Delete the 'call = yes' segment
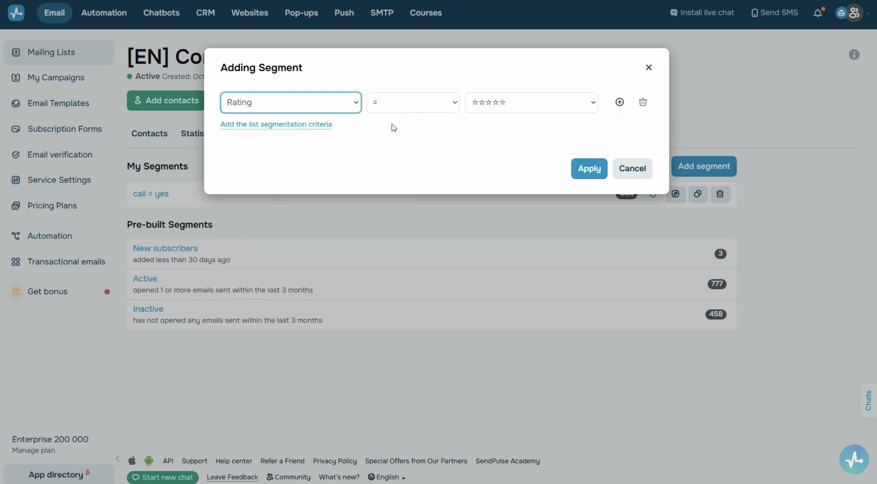Viewport: 877px width, 484px height. point(720,194)
